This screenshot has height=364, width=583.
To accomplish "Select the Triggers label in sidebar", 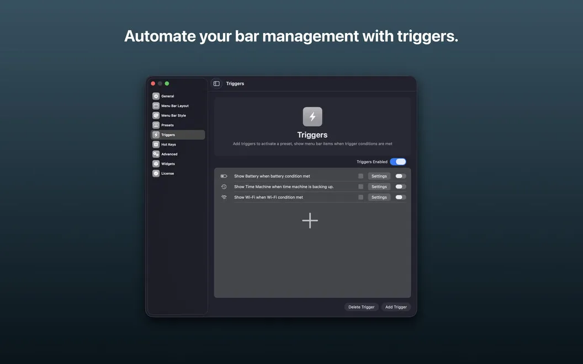I will [x=168, y=135].
